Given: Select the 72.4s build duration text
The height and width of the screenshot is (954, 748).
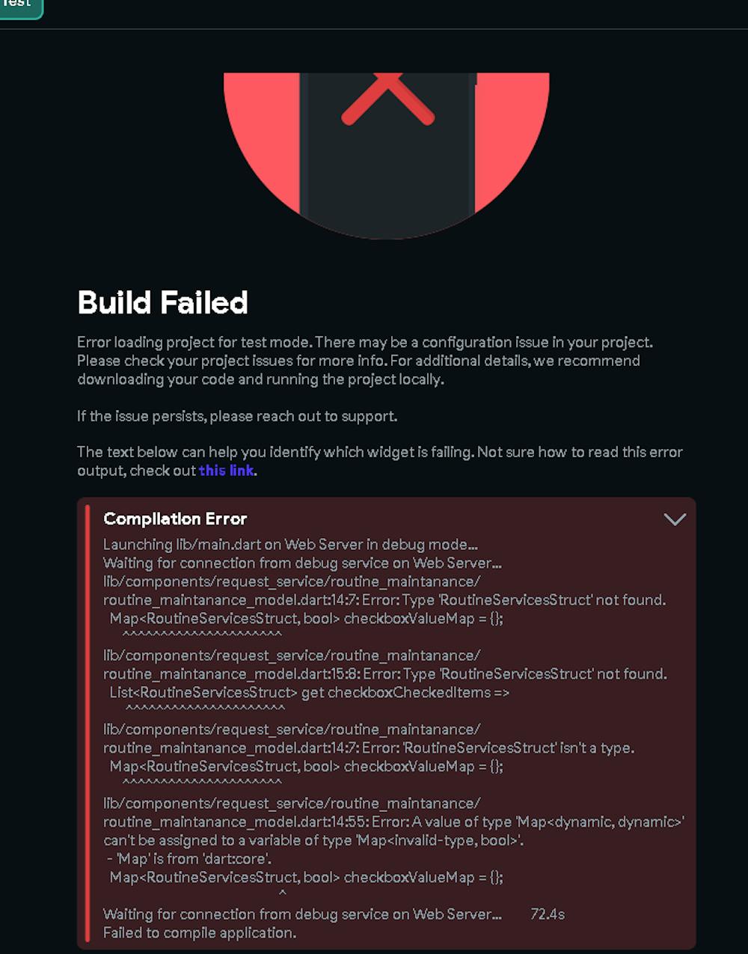Looking at the screenshot, I should [547, 914].
